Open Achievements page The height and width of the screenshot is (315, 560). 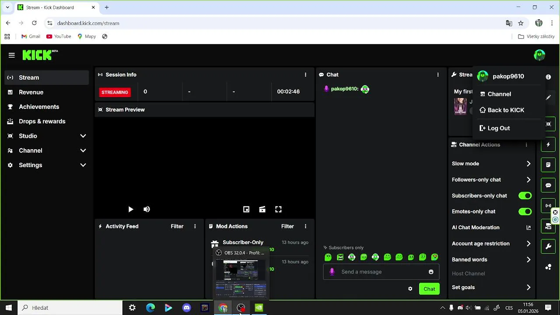coord(47,107)
